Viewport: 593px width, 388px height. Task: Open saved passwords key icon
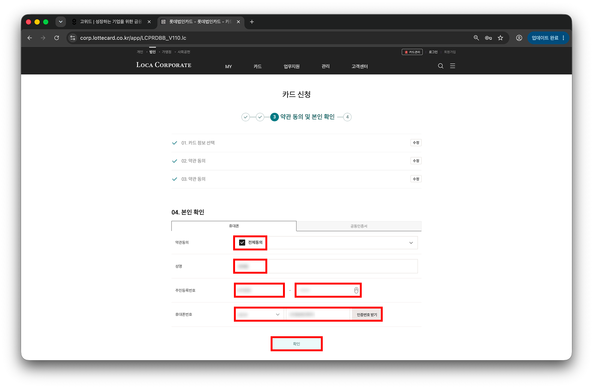point(488,38)
